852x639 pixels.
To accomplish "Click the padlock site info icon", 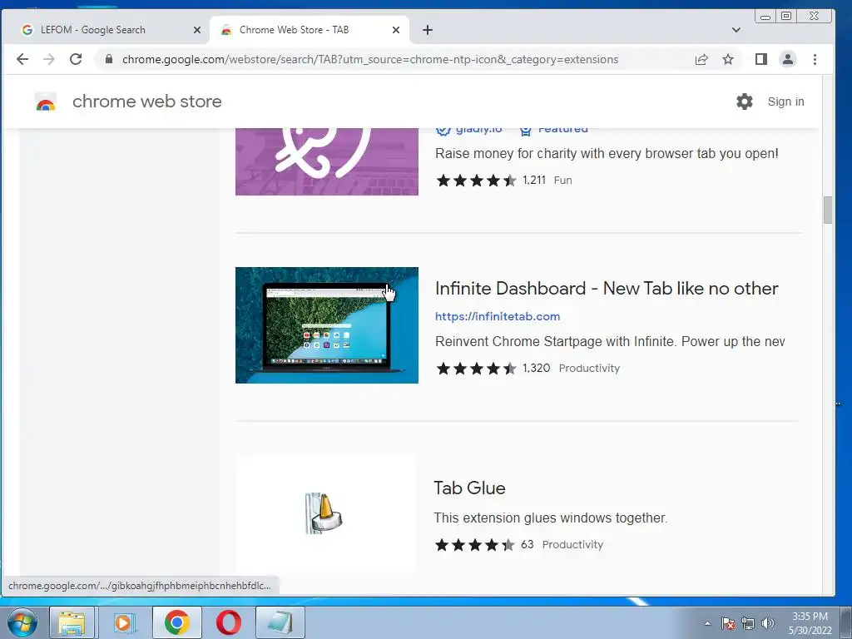I will pos(109,59).
